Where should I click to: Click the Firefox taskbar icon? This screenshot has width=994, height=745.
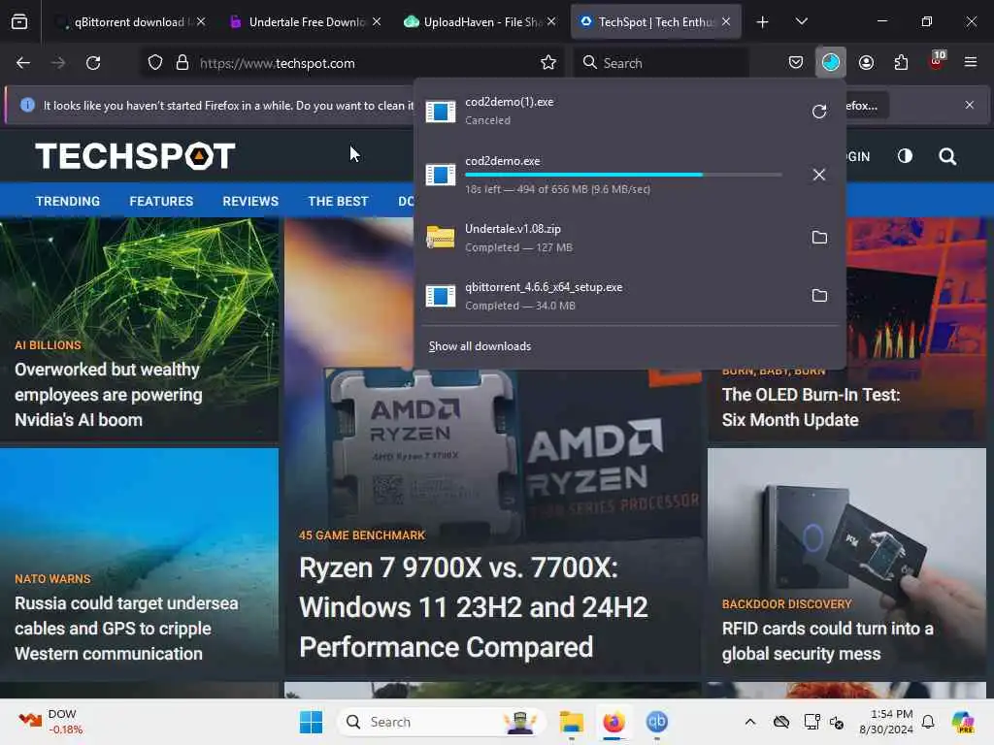(613, 722)
